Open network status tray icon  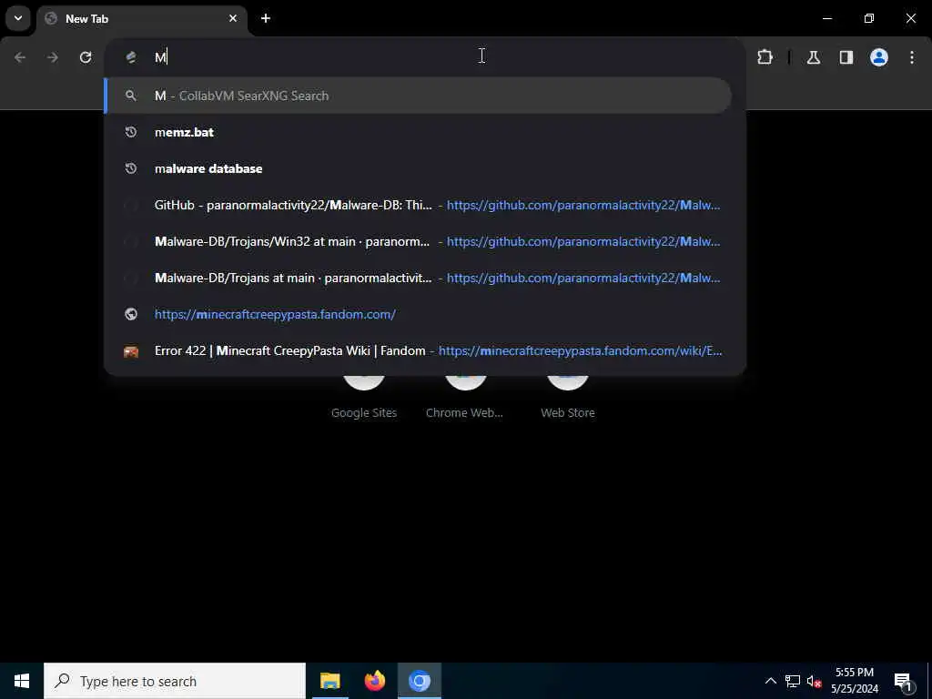tap(793, 681)
